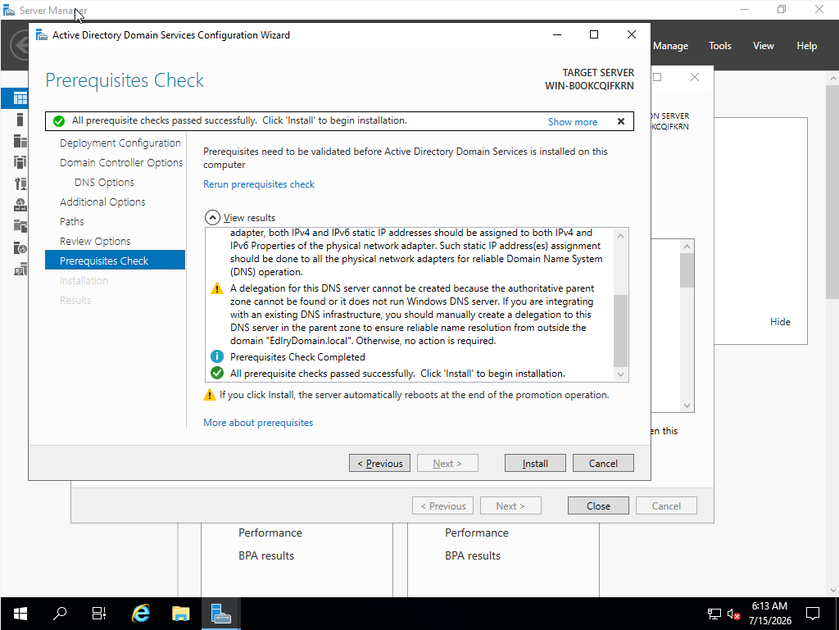Click Hide link in background panel
Viewport: 839px width, 630px height.
pyautogui.click(x=780, y=322)
